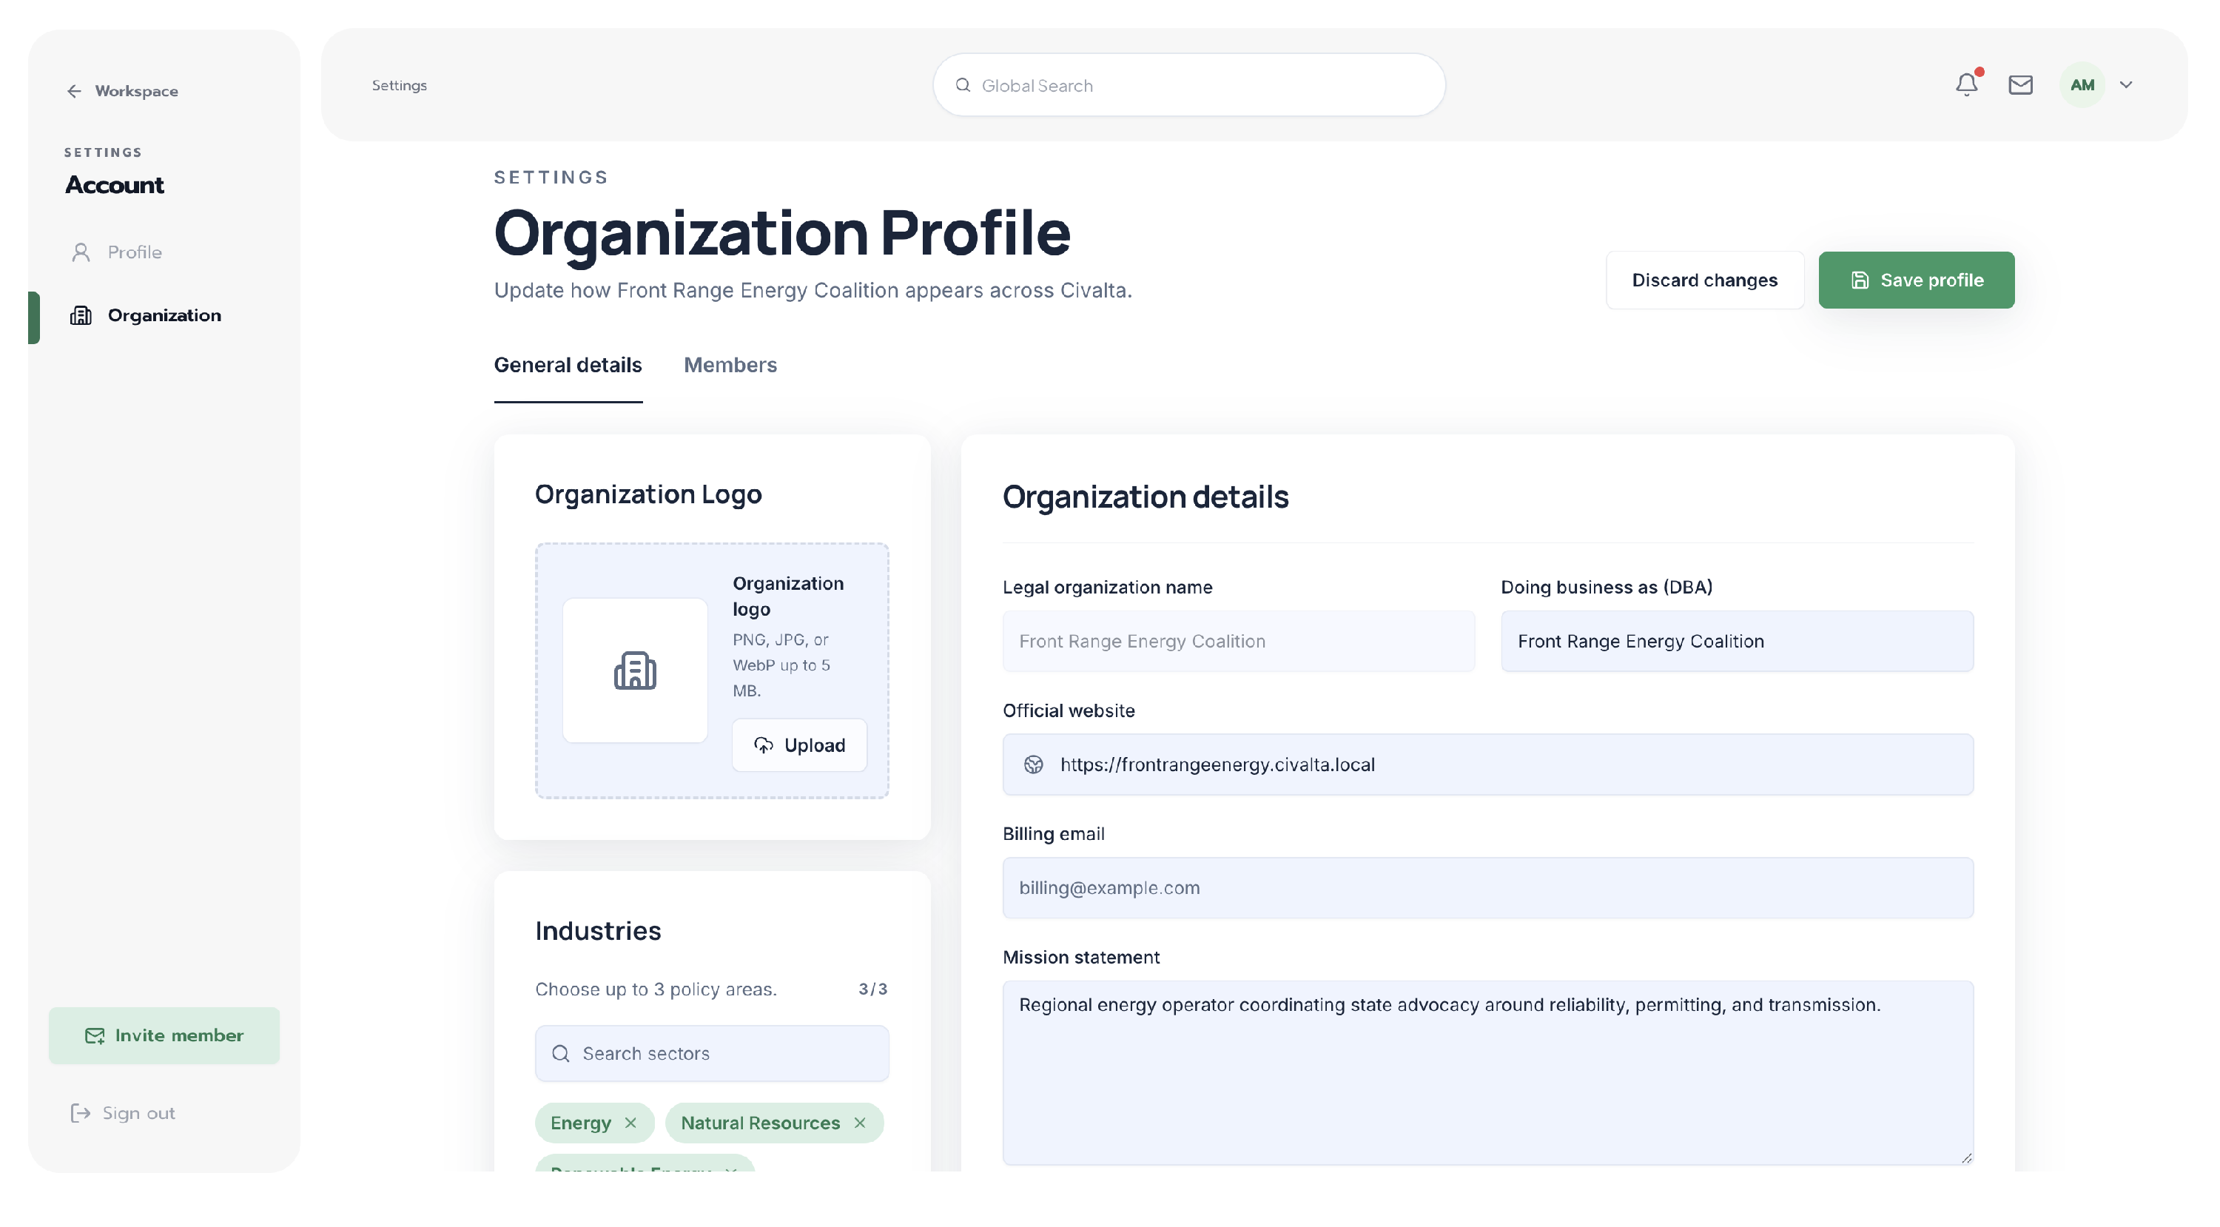Click the Workspace back arrow icon
The image size is (2220, 1227).
point(75,91)
